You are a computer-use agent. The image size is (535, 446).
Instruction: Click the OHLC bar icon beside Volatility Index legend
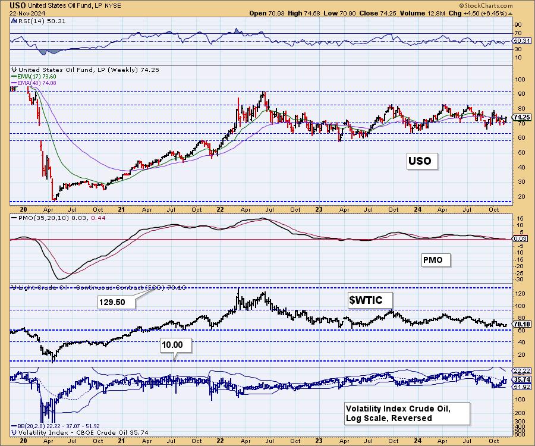tap(14, 433)
